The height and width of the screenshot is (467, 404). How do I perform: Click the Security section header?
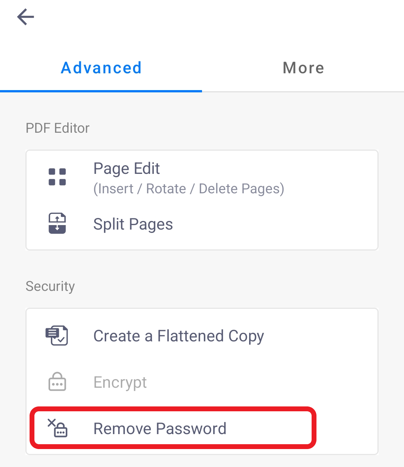(x=50, y=286)
